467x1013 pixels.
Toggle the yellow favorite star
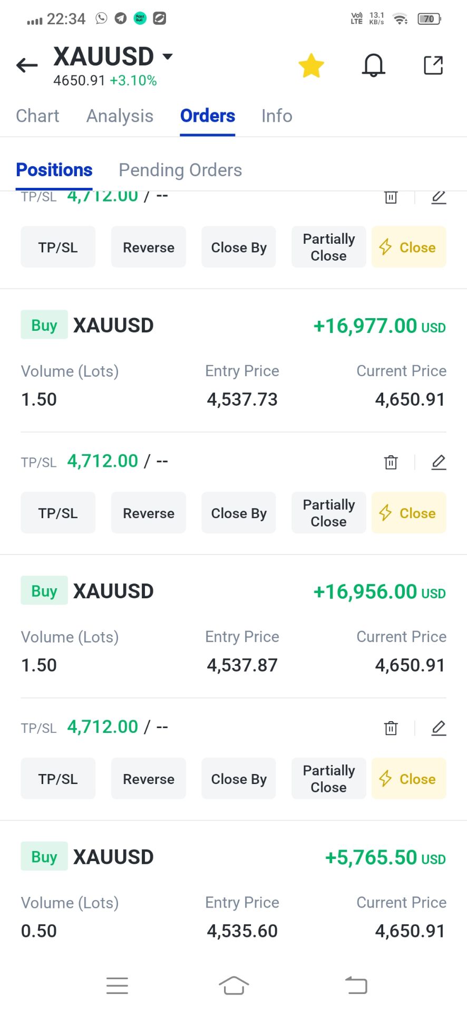pyautogui.click(x=311, y=66)
